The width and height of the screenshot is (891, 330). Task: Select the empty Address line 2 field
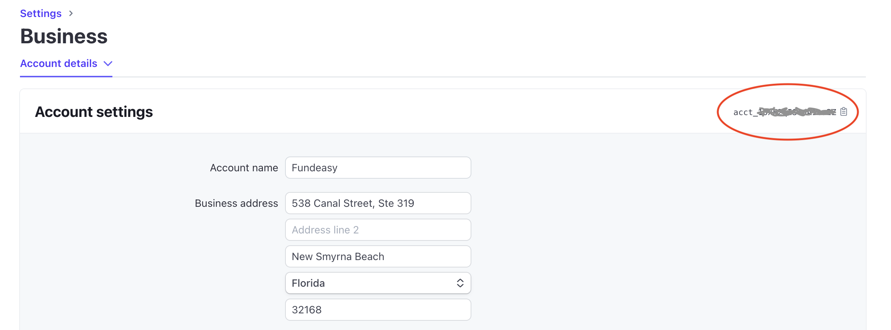378,230
